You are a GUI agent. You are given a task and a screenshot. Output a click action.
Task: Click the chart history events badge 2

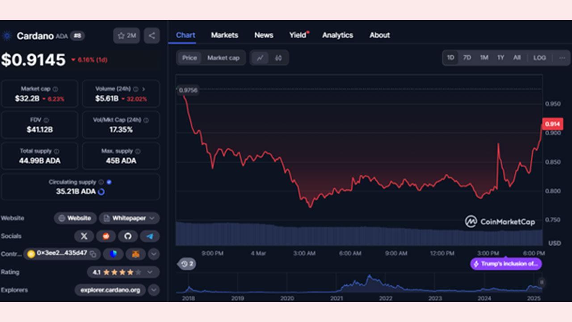(187, 264)
